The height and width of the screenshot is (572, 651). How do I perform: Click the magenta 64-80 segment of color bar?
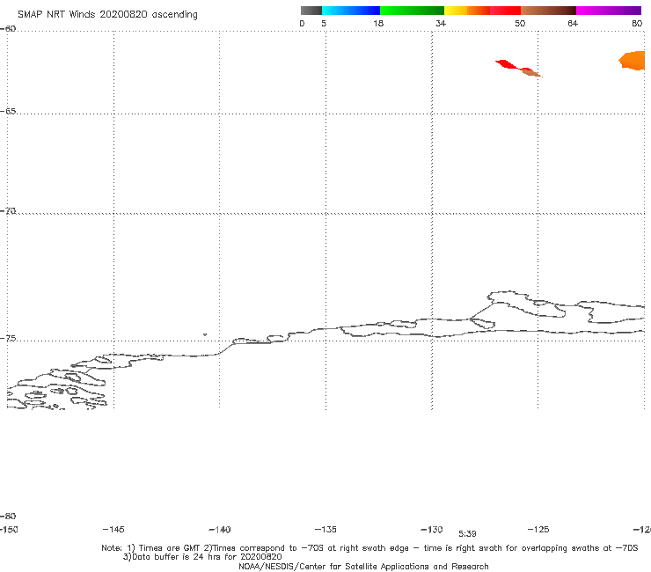[609, 11]
